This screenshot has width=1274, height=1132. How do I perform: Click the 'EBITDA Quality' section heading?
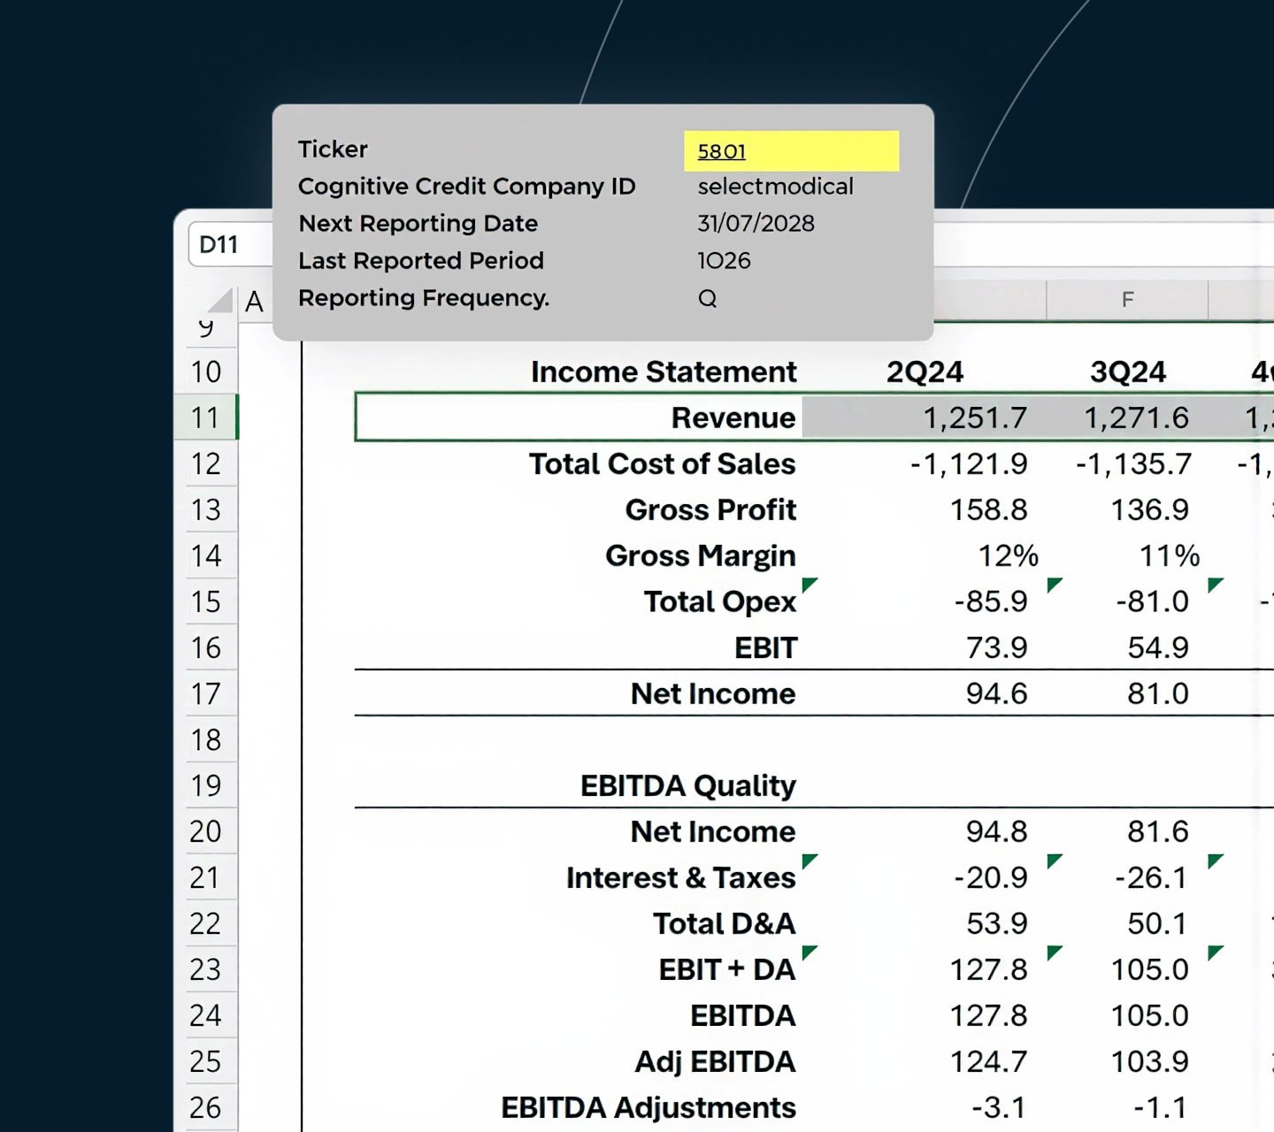click(688, 785)
